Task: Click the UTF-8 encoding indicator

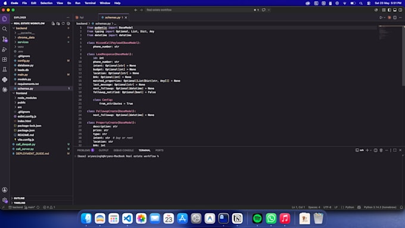Action: (x=327, y=207)
